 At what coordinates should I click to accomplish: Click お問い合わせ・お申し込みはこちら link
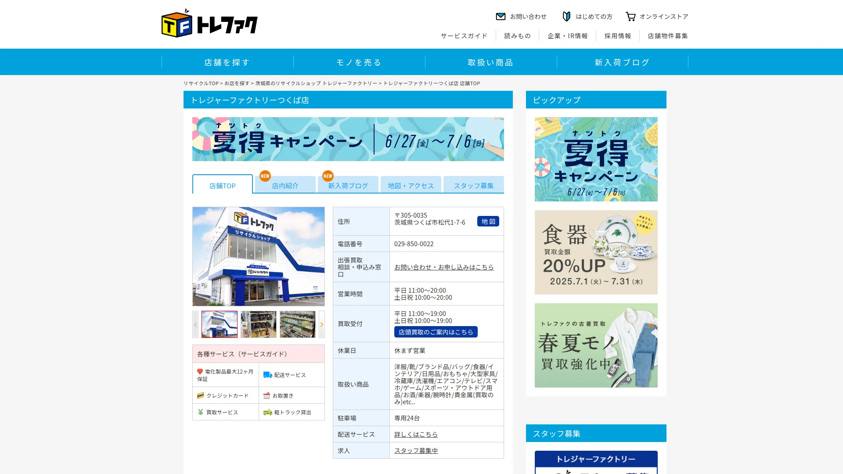coord(444,267)
